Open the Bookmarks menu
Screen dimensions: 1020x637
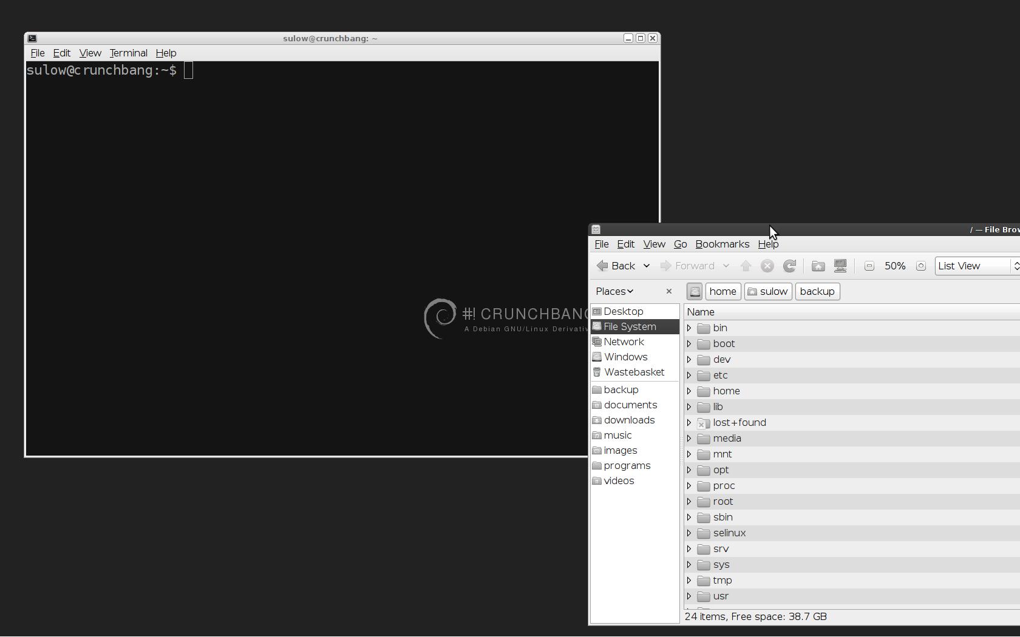point(722,244)
